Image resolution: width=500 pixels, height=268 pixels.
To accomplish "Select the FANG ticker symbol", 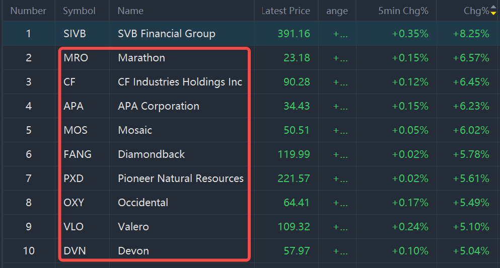I will coord(78,154).
